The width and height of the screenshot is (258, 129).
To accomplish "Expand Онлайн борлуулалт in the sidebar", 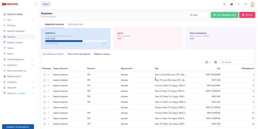I will pos(33,59).
